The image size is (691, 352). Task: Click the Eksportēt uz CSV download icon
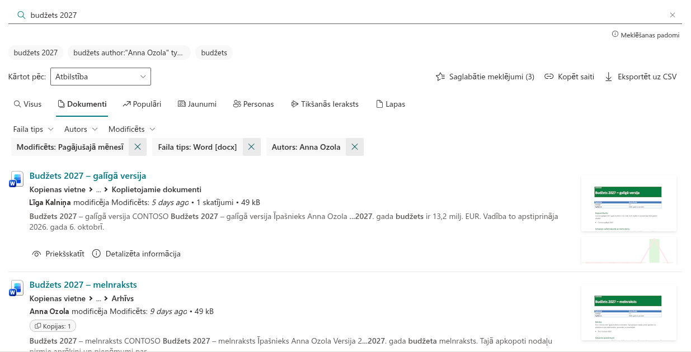[609, 77]
